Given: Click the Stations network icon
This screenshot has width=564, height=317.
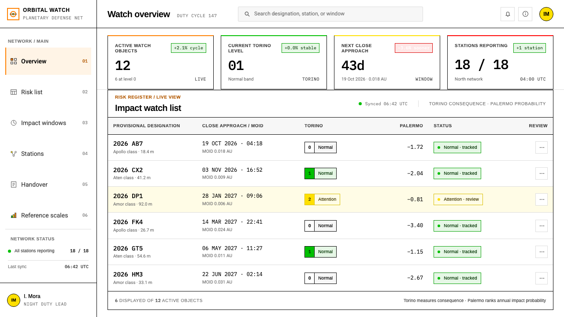Looking at the screenshot, I should coord(14,154).
